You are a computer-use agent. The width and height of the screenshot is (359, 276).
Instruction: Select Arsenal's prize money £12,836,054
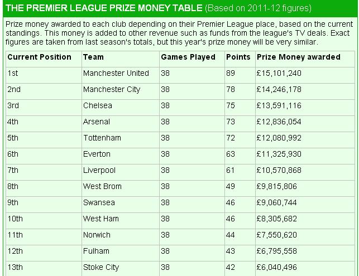click(x=279, y=122)
